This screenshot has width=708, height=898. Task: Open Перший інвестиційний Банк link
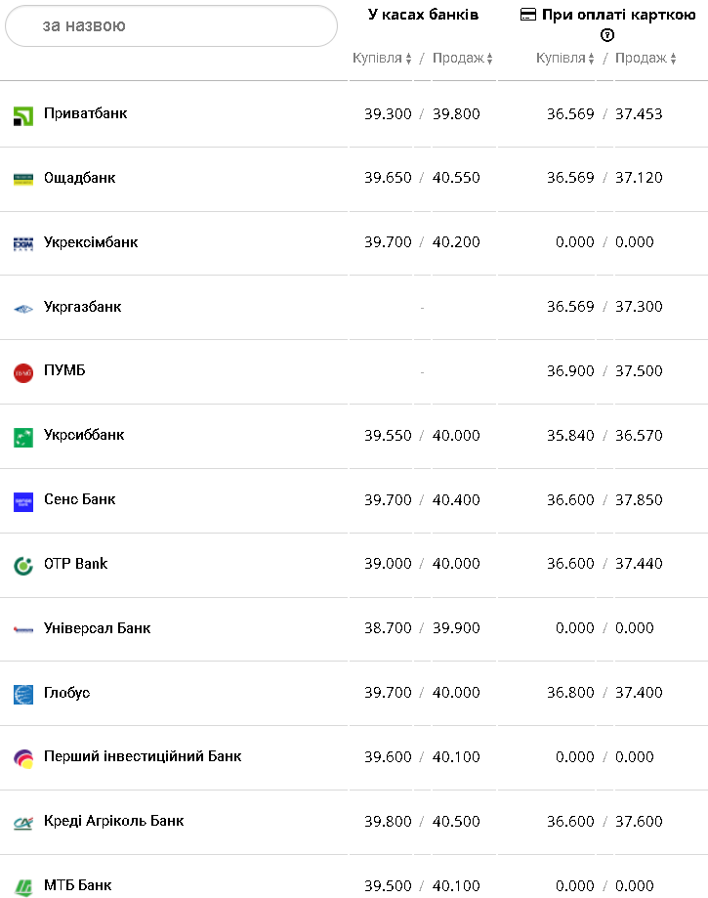(x=143, y=756)
